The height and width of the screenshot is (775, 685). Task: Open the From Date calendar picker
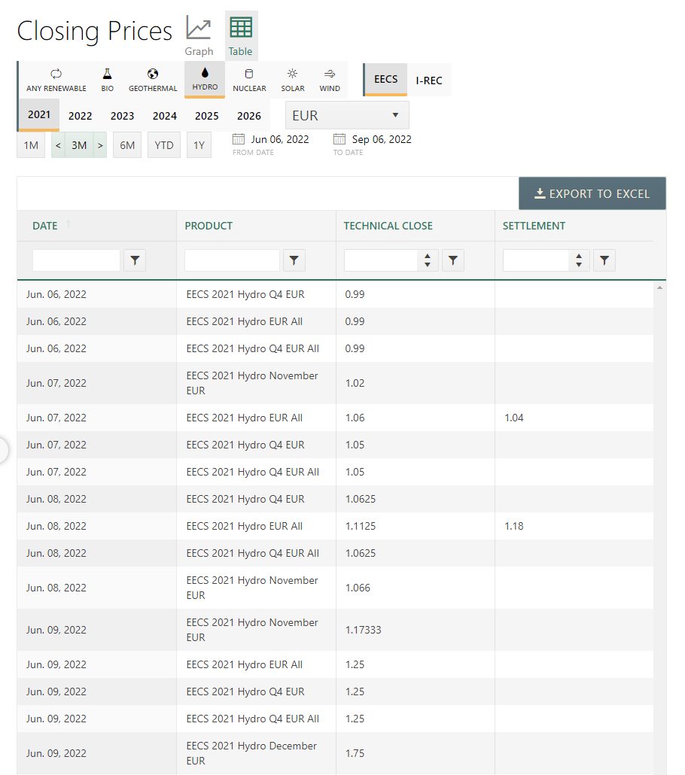[x=239, y=139]
